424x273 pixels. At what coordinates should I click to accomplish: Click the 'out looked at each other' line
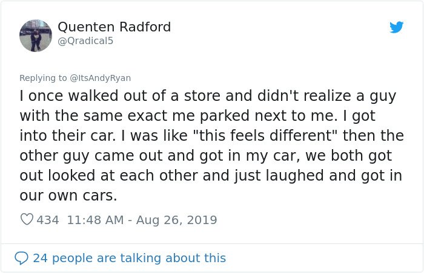(x=211, y=176)
